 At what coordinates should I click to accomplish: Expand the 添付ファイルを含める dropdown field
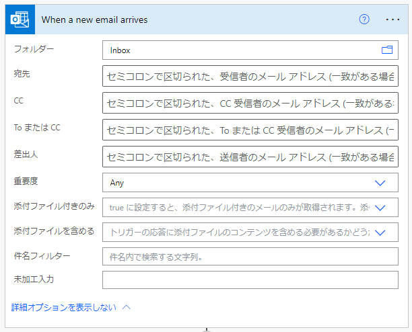coord(236,232)
